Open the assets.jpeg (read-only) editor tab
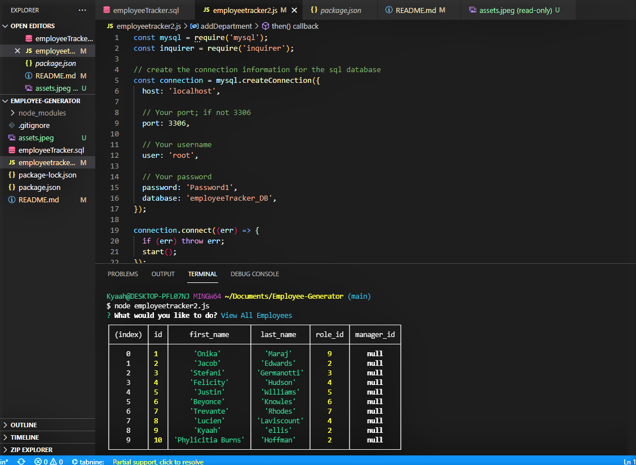 pos(518,10)
